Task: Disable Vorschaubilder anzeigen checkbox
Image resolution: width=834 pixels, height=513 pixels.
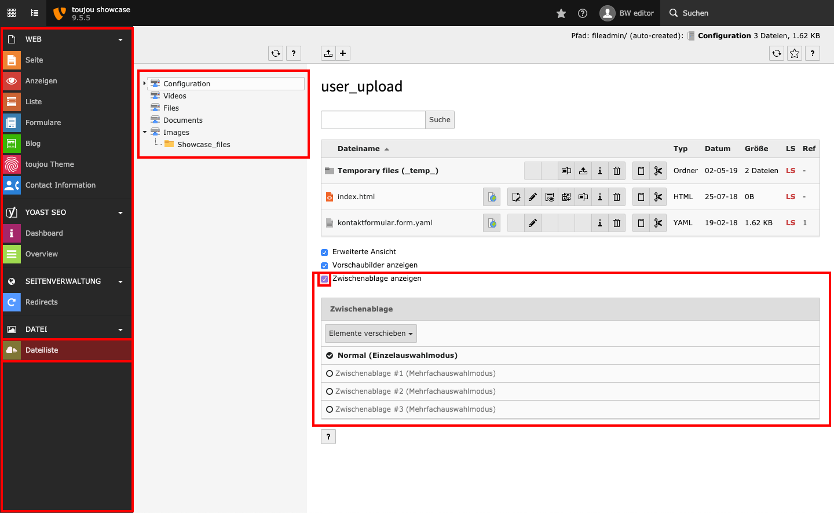Action: click(x=324, y=266)
